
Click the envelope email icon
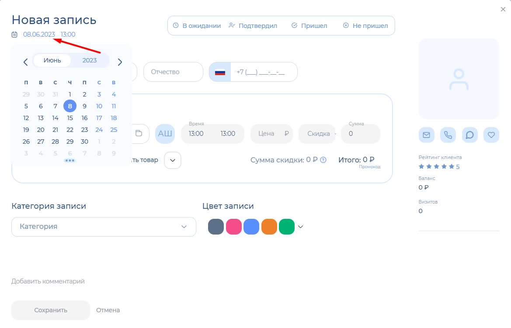click(x=426, y=135)
